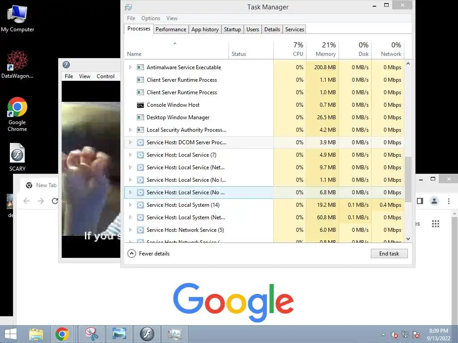This screenshot has width=458, height=343.
Task: Open the DataWagon desktop shortcut
Action: pos(17,64)
